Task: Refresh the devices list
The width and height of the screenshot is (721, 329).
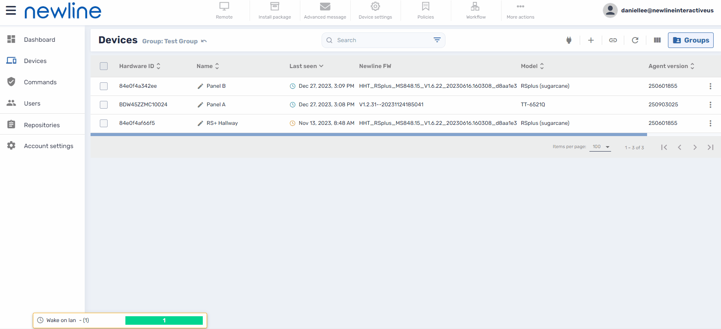Action: (x=635, y=40)
